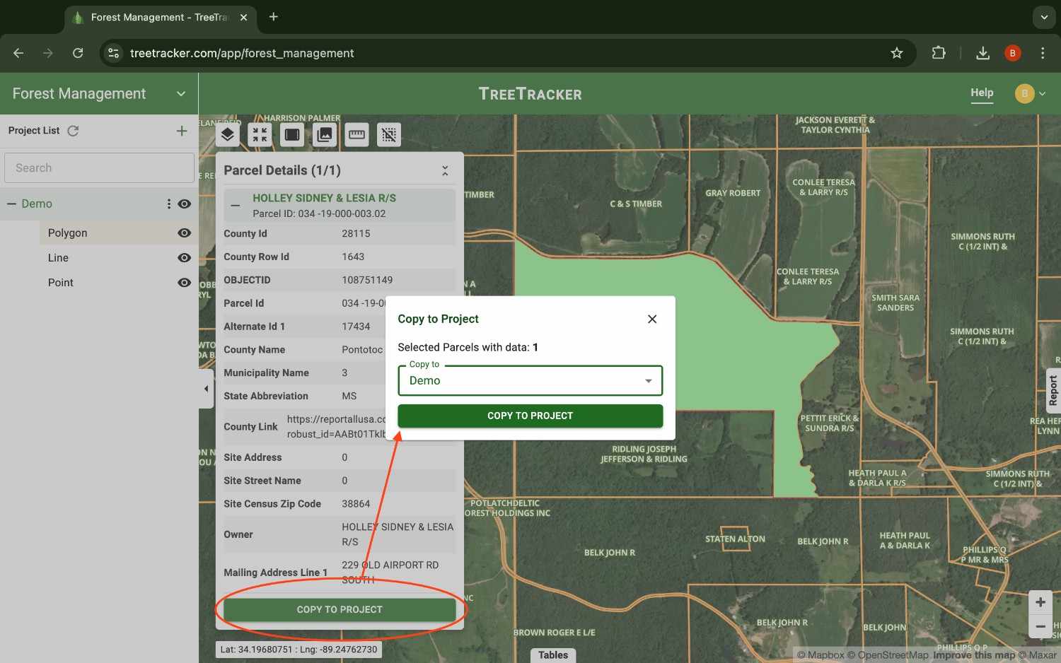Open the map layers tool
This screenshot has width=1061, height=663.
pos(227,134)
